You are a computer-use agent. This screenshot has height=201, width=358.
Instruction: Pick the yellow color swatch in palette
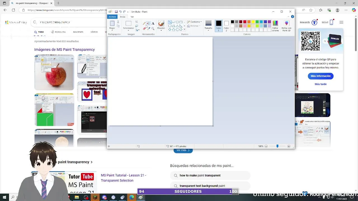[253, 22]
